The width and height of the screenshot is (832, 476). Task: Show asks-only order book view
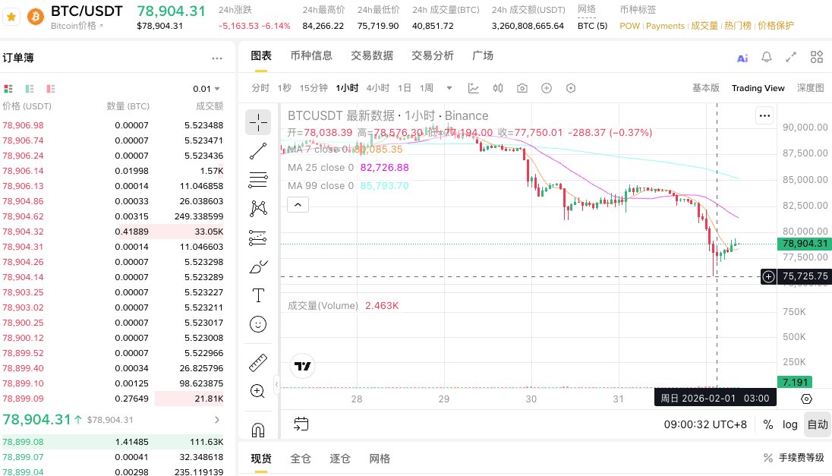[x=50, y=89]
